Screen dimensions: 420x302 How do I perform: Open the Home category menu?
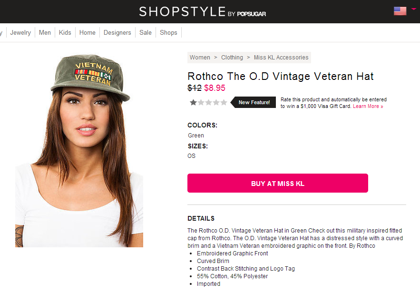pyautogui.click(x=88, y=33)
